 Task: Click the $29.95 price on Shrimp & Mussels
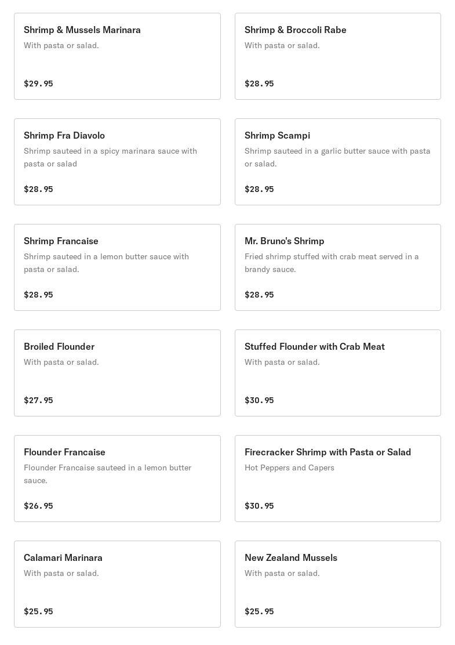(x=38, y=84)
